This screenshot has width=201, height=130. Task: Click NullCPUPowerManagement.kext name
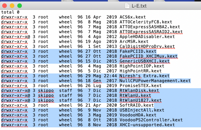[155, 81]
